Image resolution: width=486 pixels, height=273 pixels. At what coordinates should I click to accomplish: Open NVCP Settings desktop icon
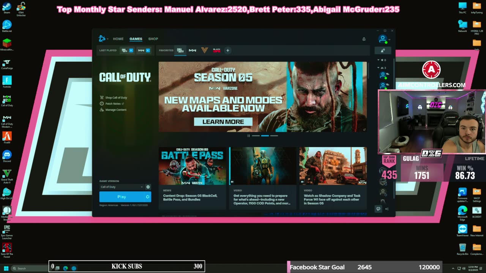click(x=477, y=195)
